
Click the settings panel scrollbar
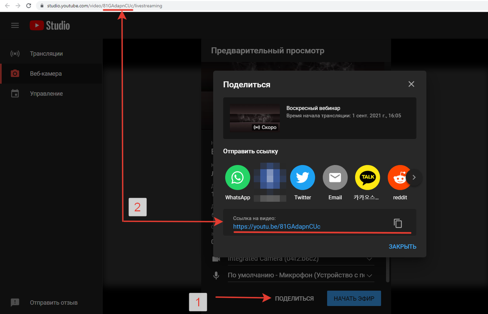(x=388, y=269)
